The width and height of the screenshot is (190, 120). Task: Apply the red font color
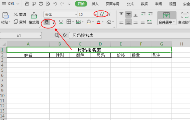[98, 22]
